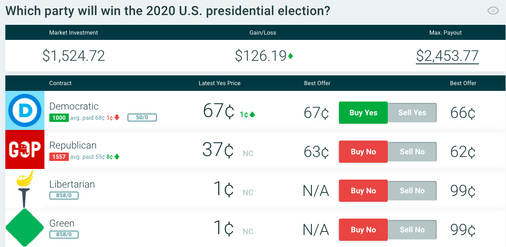Screen dimensions: 506x247
Task: Click the green 1000 shares badge
Action: (x=59, y=118)
